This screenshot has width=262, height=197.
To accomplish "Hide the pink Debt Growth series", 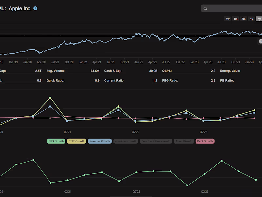I will (x=205, y=141).
